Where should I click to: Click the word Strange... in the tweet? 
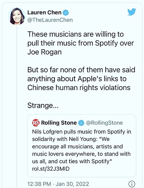coord(43,105)
